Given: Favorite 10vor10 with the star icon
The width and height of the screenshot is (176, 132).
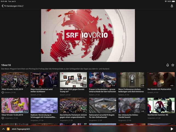Looking at the screenshot, I should pos(173,65).
